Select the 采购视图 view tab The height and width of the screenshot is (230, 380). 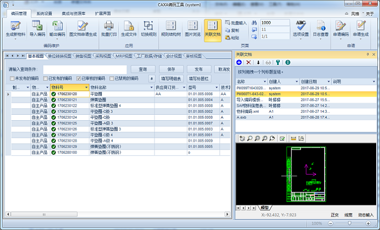(x=102, y=56)
